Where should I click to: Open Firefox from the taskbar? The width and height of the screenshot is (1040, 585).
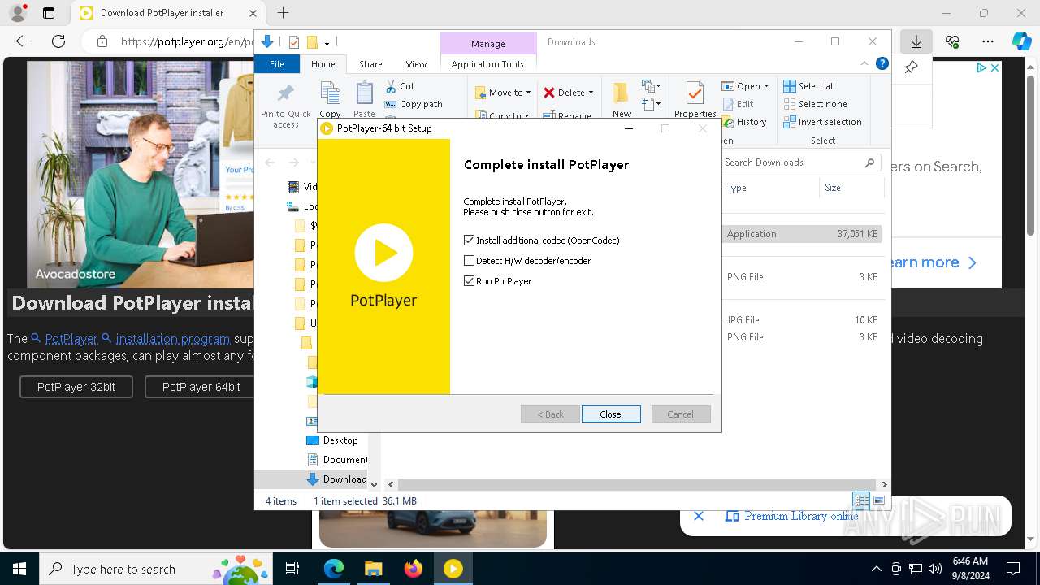click(x=414, y=569)
